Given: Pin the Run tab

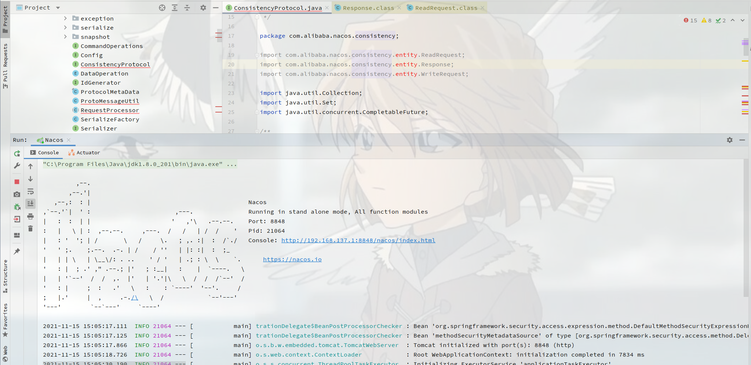Looking at the screenshot, I should tap(17, 251).
